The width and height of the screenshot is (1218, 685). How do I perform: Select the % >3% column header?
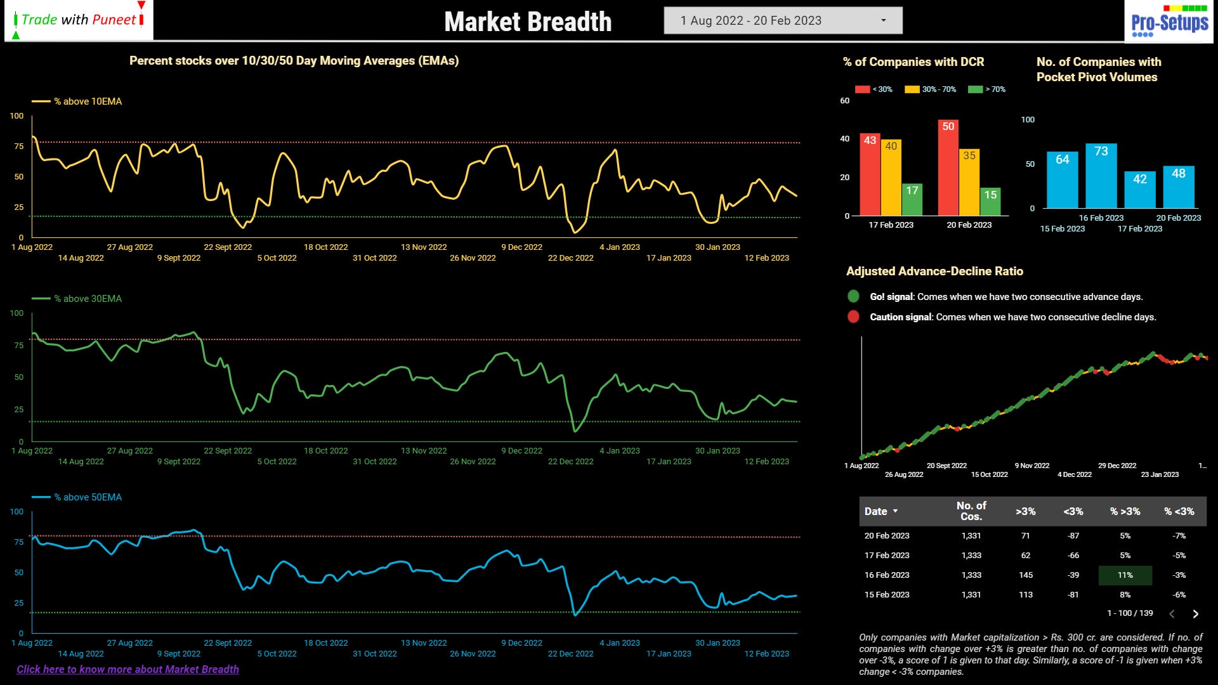1125,511
